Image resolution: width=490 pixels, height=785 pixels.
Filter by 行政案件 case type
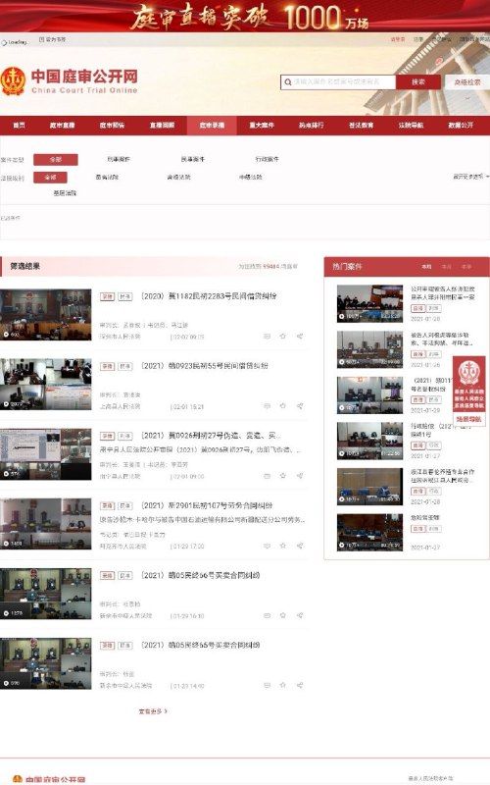267,159
